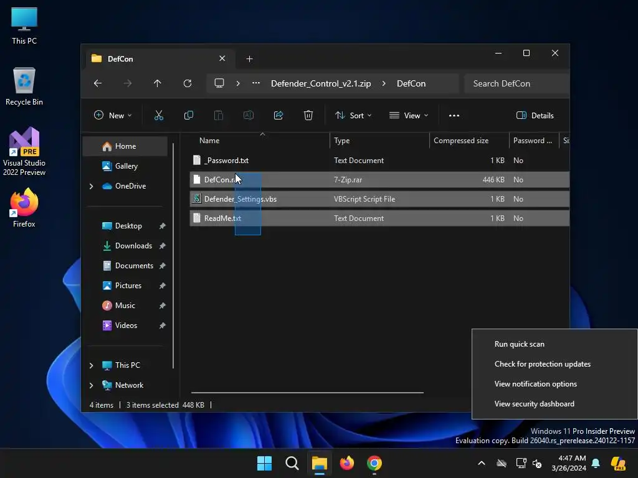Viewport: 638px width, 478px height.
Task: Open Recycle Bin desktop icon
Action: 24,87
